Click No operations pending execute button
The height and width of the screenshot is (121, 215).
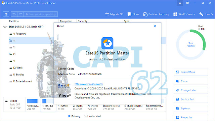tap(41, 14)
